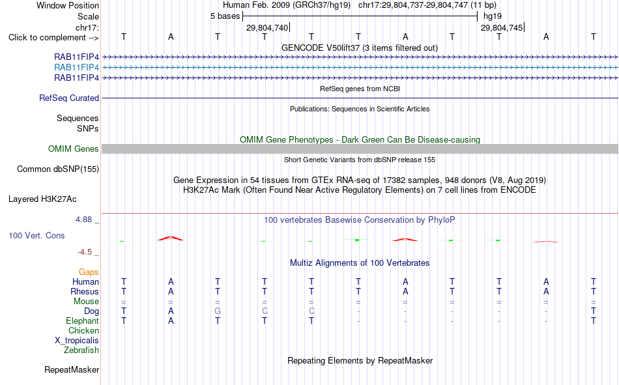Click the hg19 label beside scale bar

tap(493, 16)
